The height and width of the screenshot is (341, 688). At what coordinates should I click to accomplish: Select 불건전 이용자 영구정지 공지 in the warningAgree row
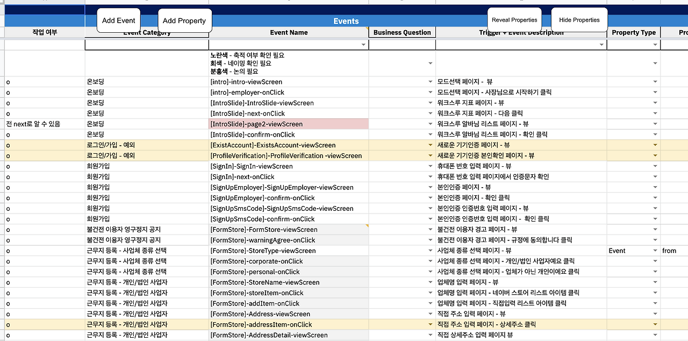click(x=147, y=240)
